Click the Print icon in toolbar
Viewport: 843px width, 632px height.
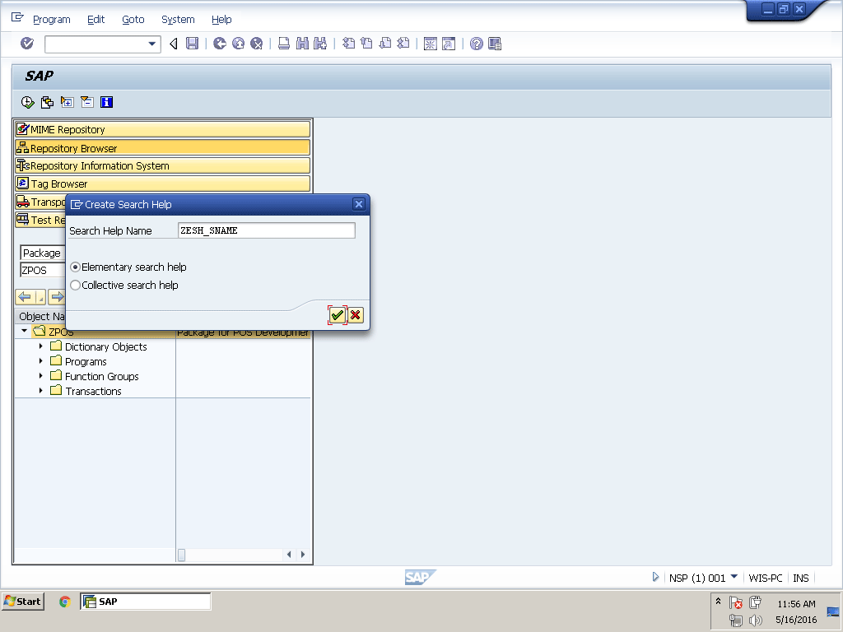coord(283,44)
